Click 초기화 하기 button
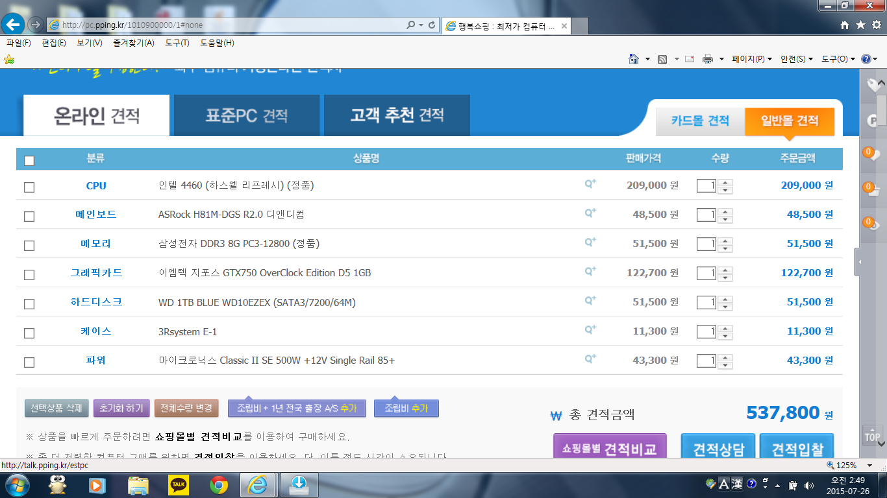 coord(121,408)
